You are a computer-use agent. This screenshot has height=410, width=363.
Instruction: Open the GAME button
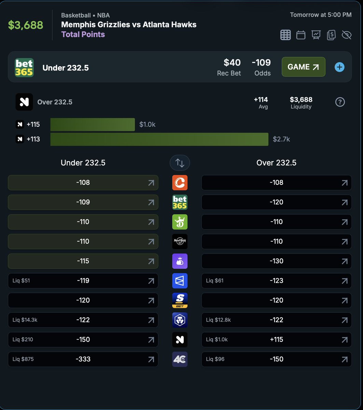pyautogui.click(x=303, y=67)
